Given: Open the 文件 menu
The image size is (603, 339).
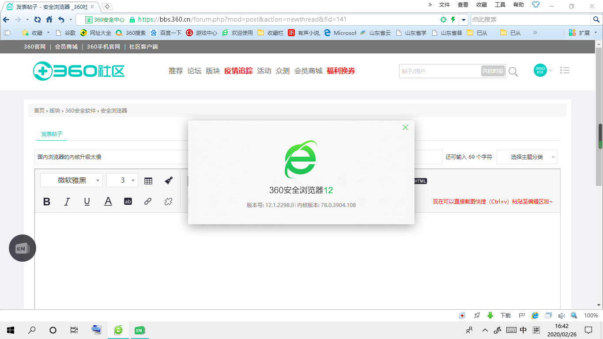Looking at the screenshot, I should tap(445, 5).
